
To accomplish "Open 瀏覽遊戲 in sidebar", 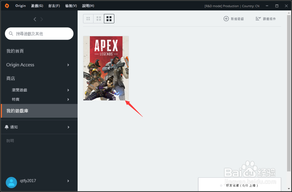I will pos(20,90).
